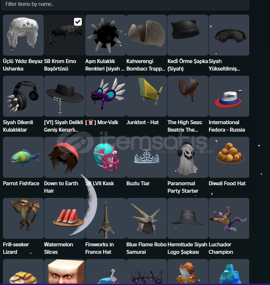Choose the Down to Earth Hair
270x285 pixels.
pos(64,157)
